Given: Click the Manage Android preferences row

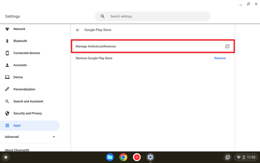Looking at the screenshot, I should (153, 47).
